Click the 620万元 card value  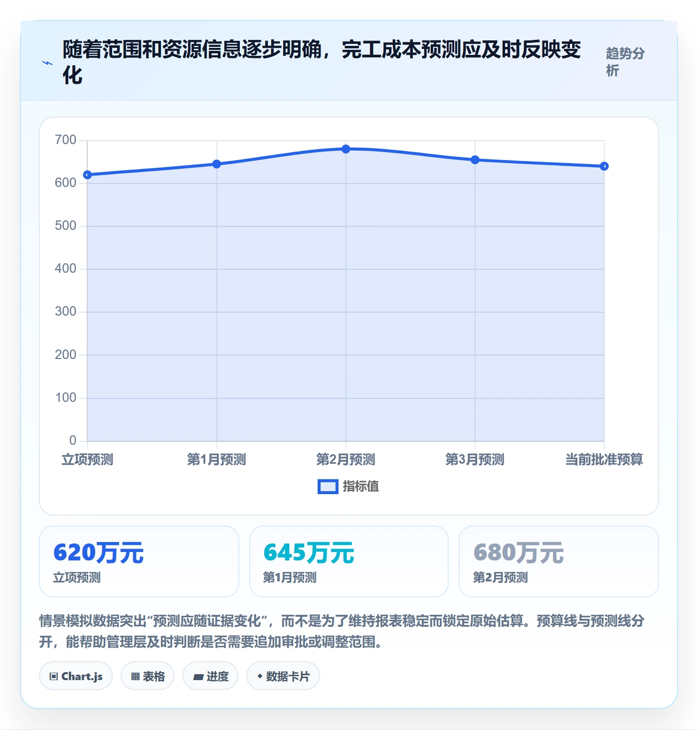pyautogui.click(x=99, y=553)
